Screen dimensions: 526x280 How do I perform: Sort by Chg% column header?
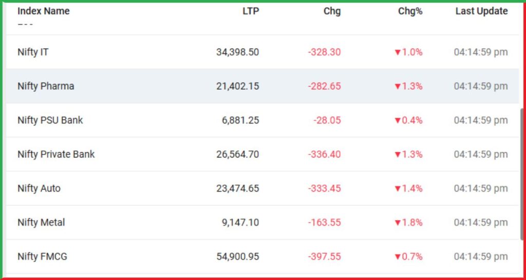point(410,11)
